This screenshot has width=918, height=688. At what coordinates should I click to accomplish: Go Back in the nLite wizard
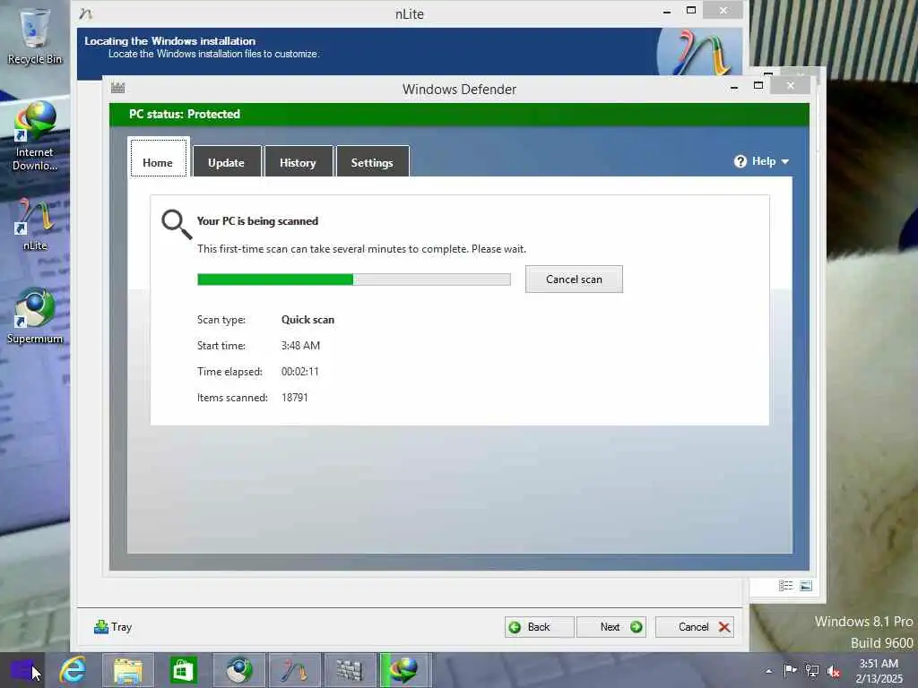539,627
